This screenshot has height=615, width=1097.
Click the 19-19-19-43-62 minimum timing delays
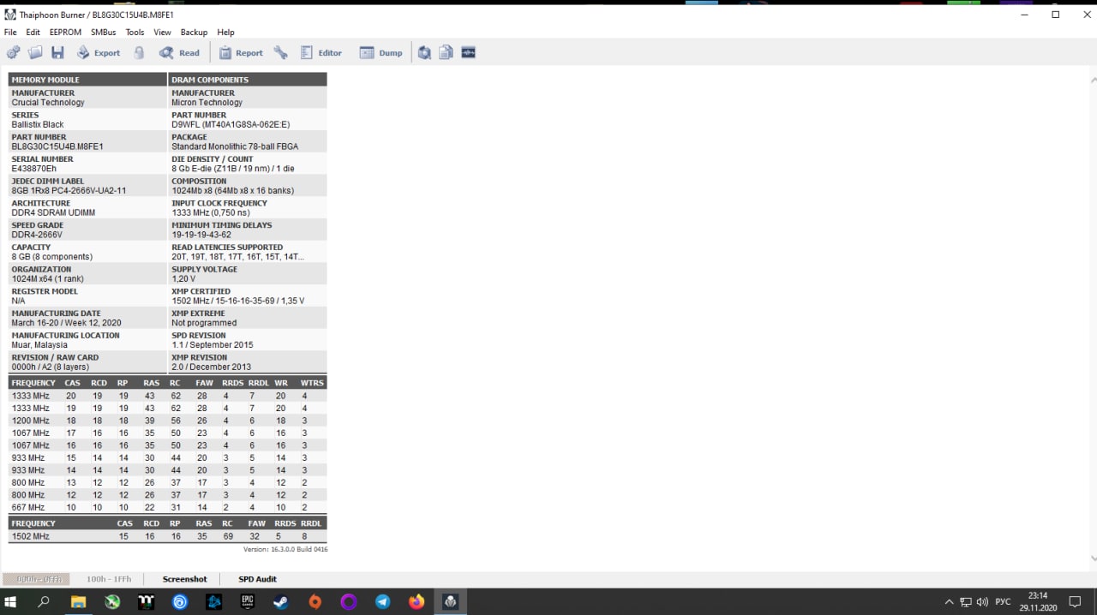201,235
